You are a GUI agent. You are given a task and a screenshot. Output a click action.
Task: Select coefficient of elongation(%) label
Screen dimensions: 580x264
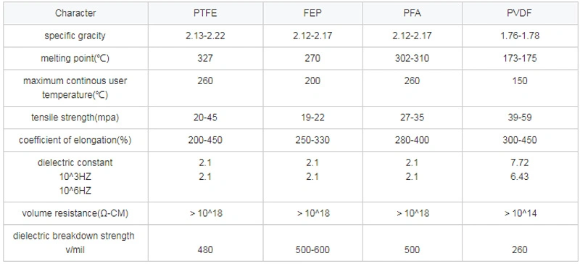tap(75, 140)
